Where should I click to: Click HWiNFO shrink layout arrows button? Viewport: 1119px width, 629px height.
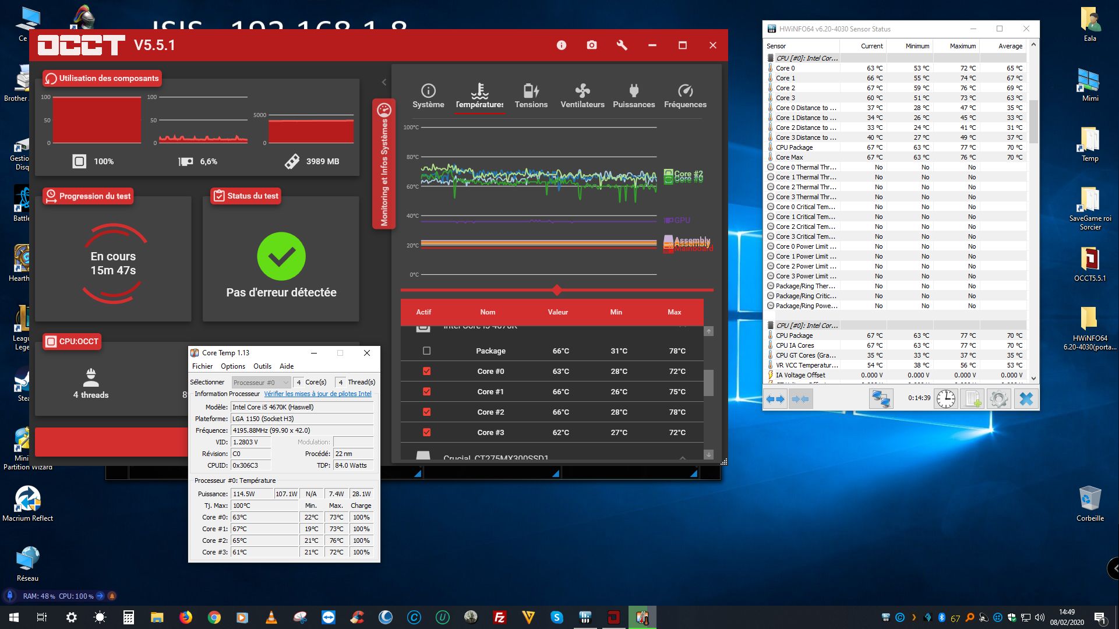[x=800, y=399]
